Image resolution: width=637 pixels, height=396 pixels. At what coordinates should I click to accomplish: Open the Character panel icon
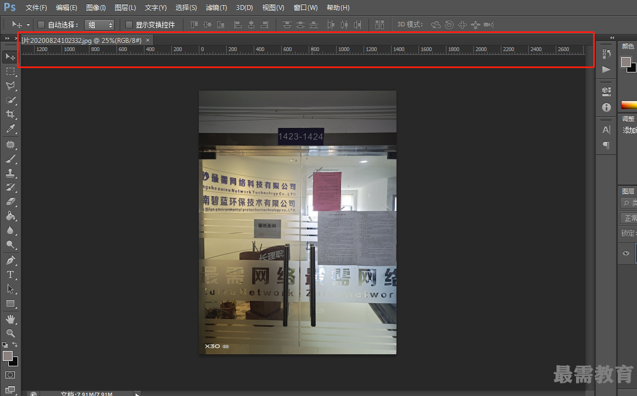click(x=606, y=130)
